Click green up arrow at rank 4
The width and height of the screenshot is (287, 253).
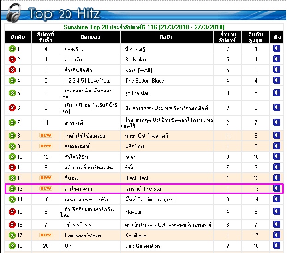[x=12, y=81]
